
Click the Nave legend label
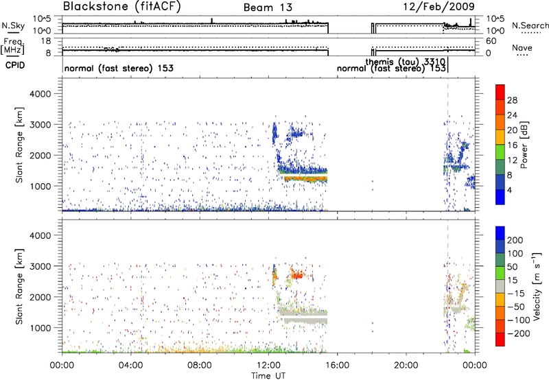522,48
